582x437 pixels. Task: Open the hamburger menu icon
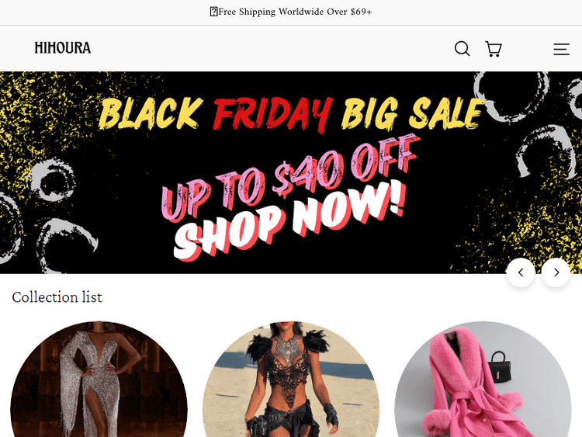point(561,49)
